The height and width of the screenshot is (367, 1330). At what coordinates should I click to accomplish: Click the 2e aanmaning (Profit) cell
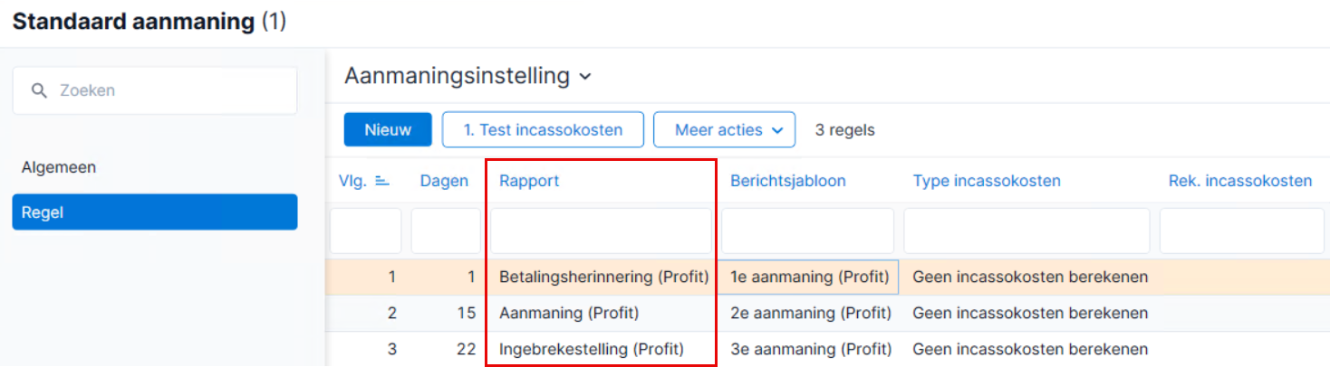(x=811, y=313)
